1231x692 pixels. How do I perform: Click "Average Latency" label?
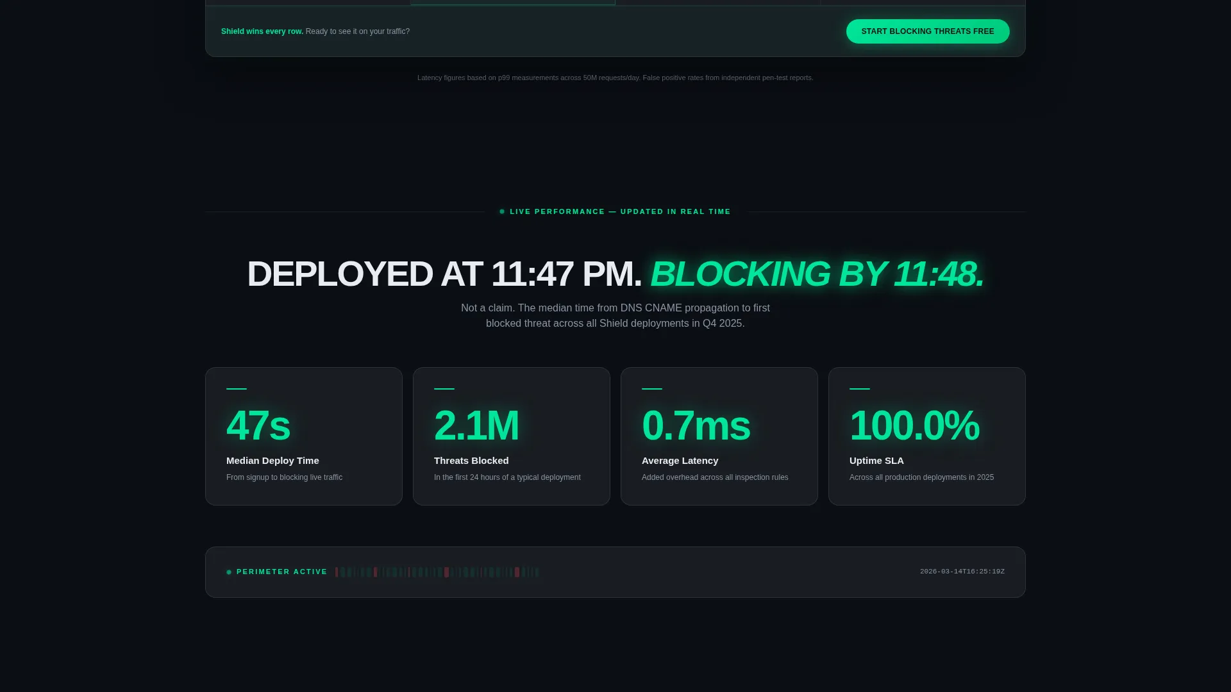pos(680,461)
